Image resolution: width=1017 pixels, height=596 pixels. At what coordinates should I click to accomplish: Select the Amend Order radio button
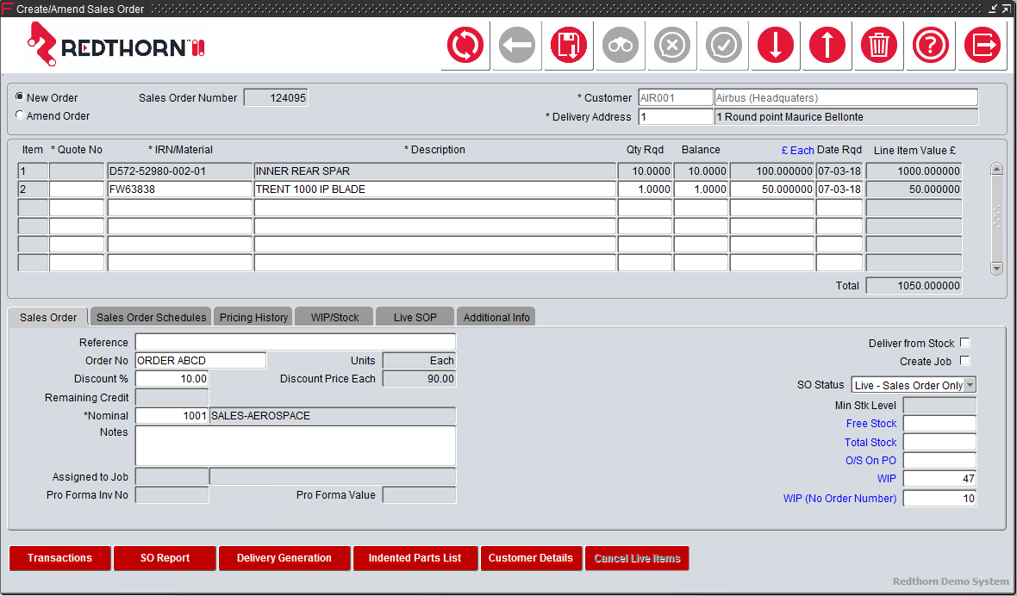(19, 115)
